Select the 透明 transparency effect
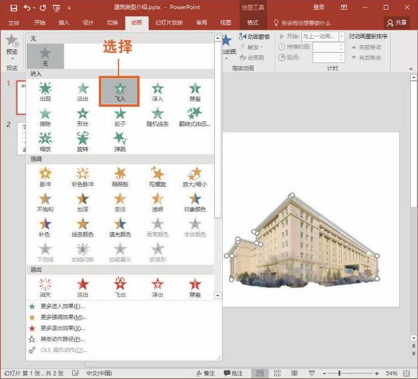The image size is (418, 379). 157,203
